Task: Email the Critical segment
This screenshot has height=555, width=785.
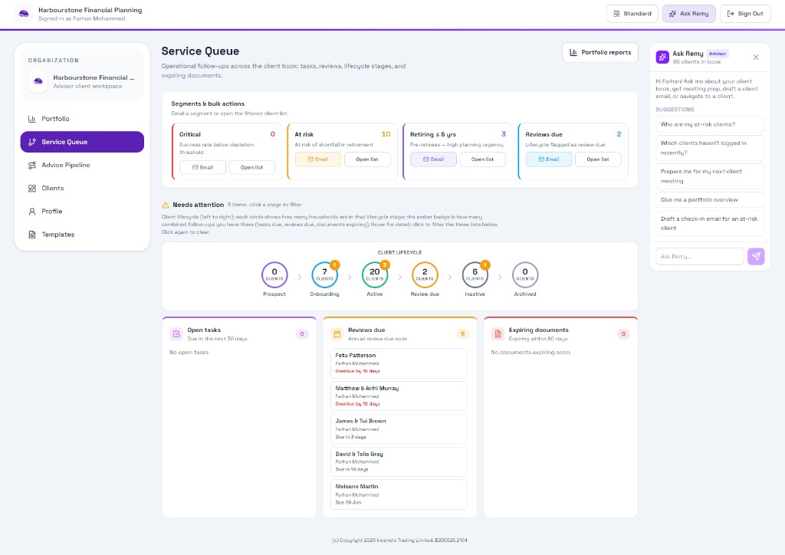Action: [202, 167]
